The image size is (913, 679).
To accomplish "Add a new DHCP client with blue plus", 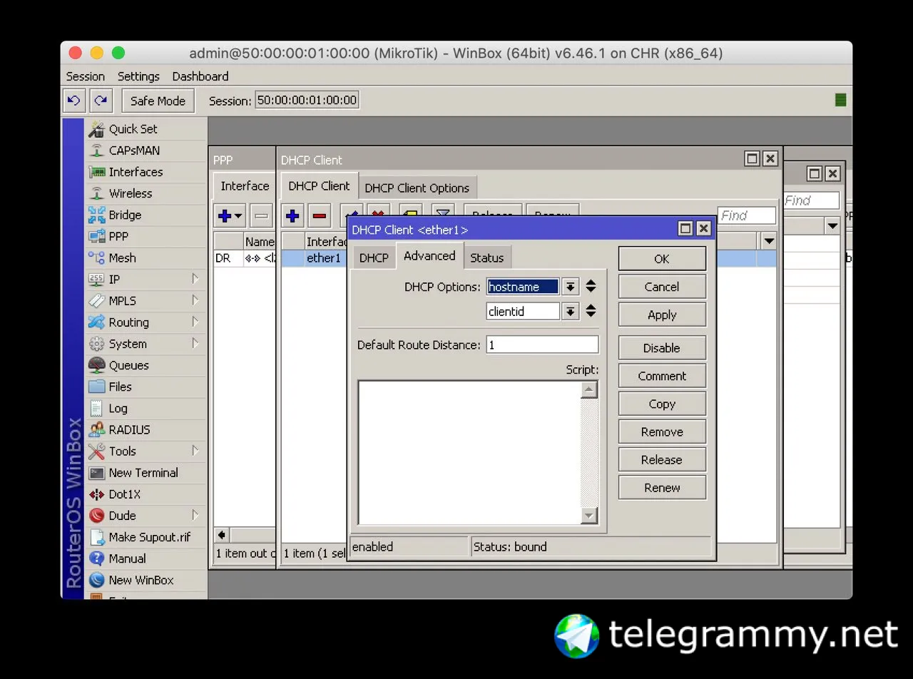I will click(x=292, y=215).
